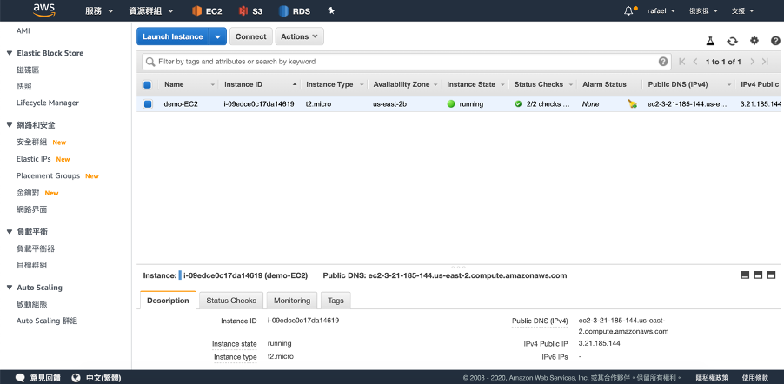Collapse the detail pane layout icon
The image size is (784, 384).
coord(745,275)
